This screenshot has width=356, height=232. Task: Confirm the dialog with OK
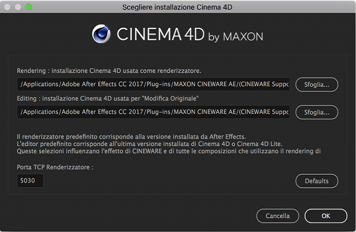point(325,216)
